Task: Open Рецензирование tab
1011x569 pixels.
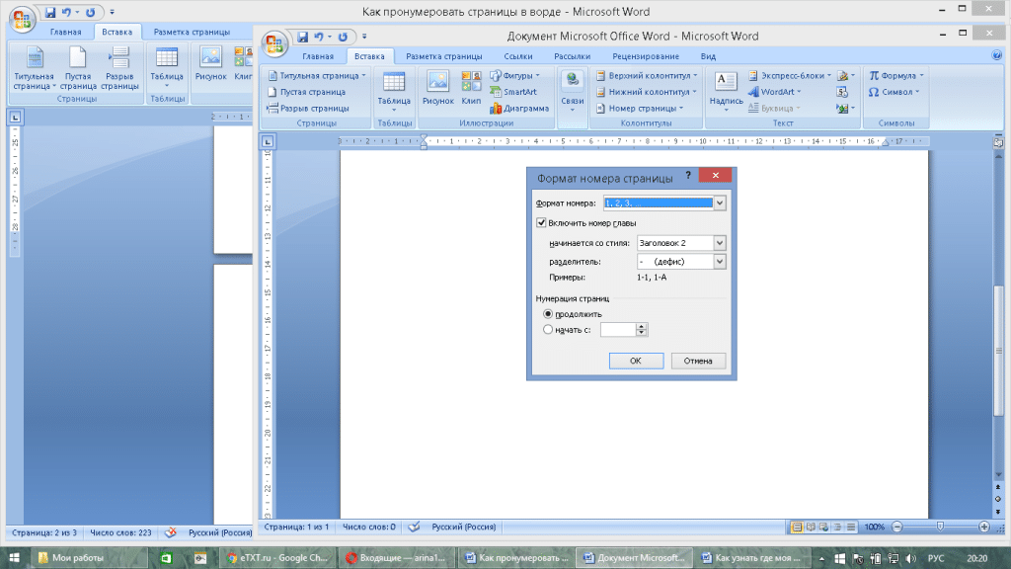Action: click(646, 56)
